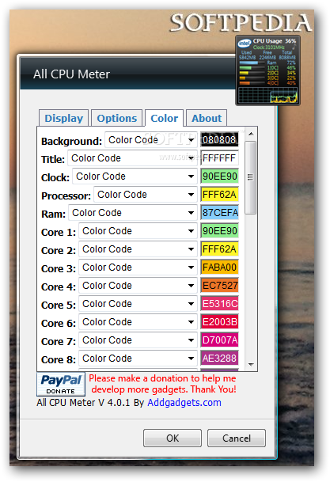
Task: Open the Core 1 color dropdown
Action: point(138,231)
